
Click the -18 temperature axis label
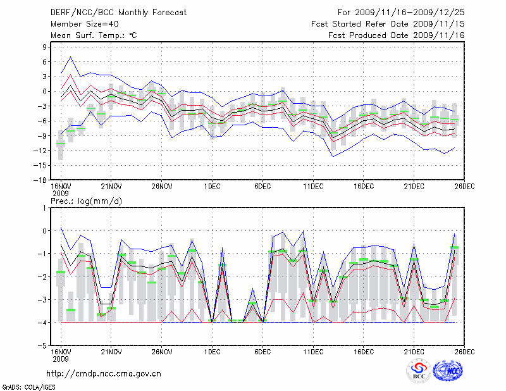[39, 180]
